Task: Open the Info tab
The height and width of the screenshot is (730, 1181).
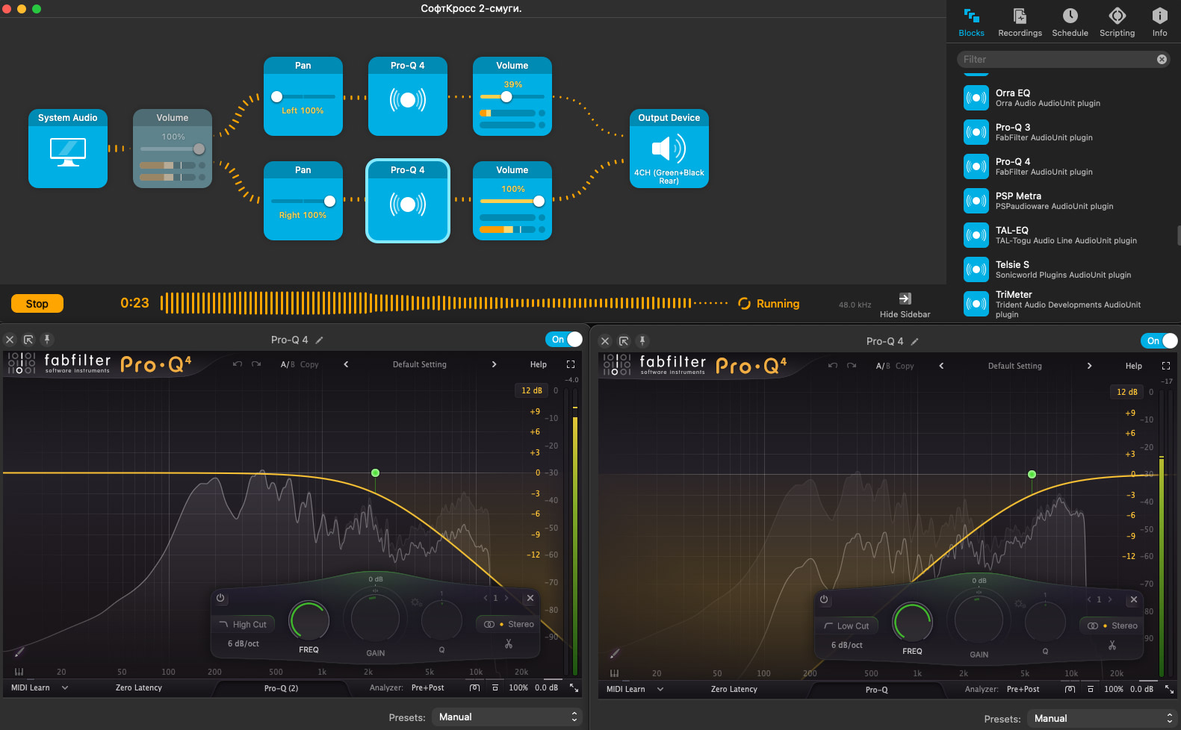Action: coord(1159,22)
